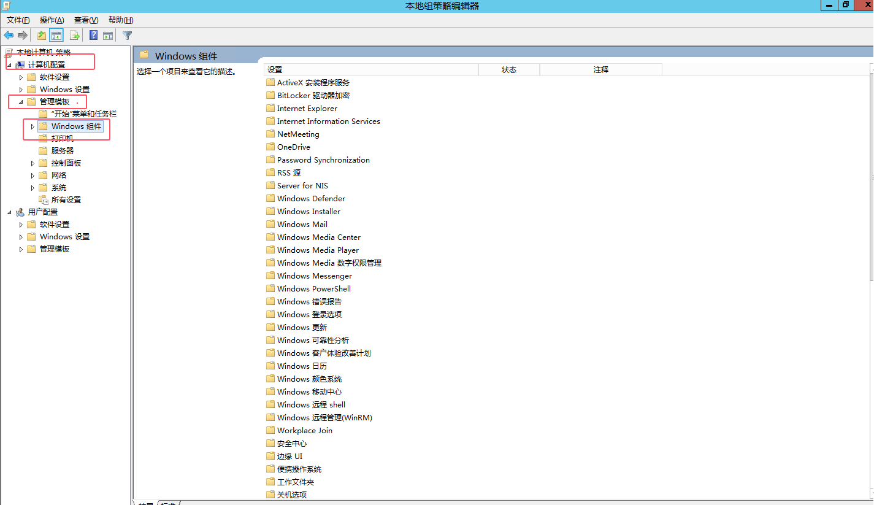Click the 状态 column header

coord(508,69)
